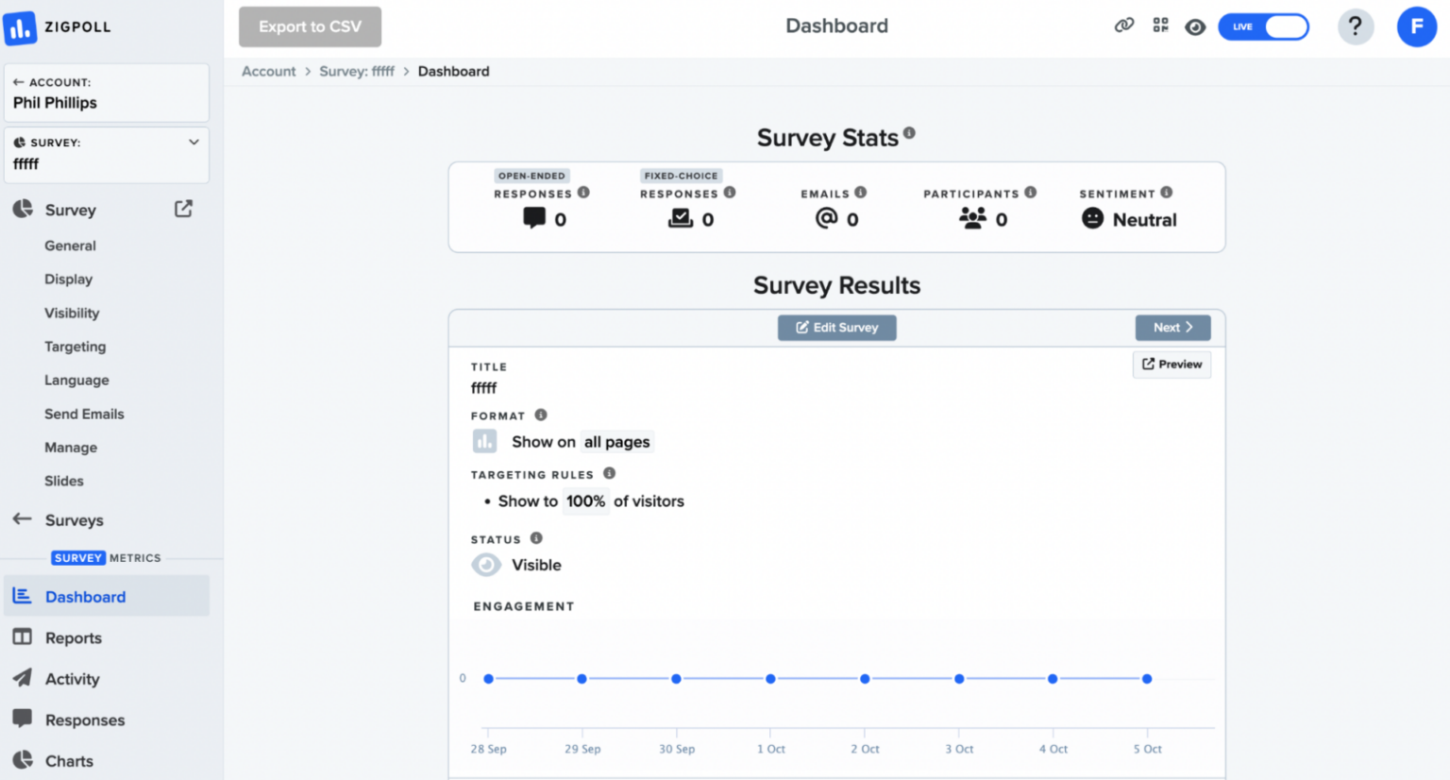The height and width of the screenshot is (780, 1450).
Task: Click the QR code icon
Action: pos(1159,25)
